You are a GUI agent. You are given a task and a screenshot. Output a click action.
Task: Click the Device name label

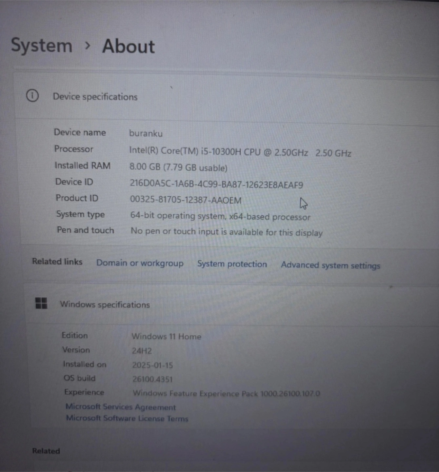coord(80,132)
